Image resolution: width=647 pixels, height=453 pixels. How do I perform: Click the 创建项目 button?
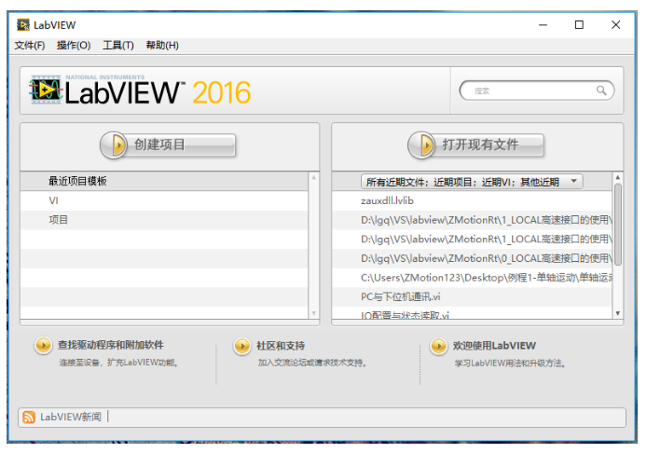(x=168, y=145)
